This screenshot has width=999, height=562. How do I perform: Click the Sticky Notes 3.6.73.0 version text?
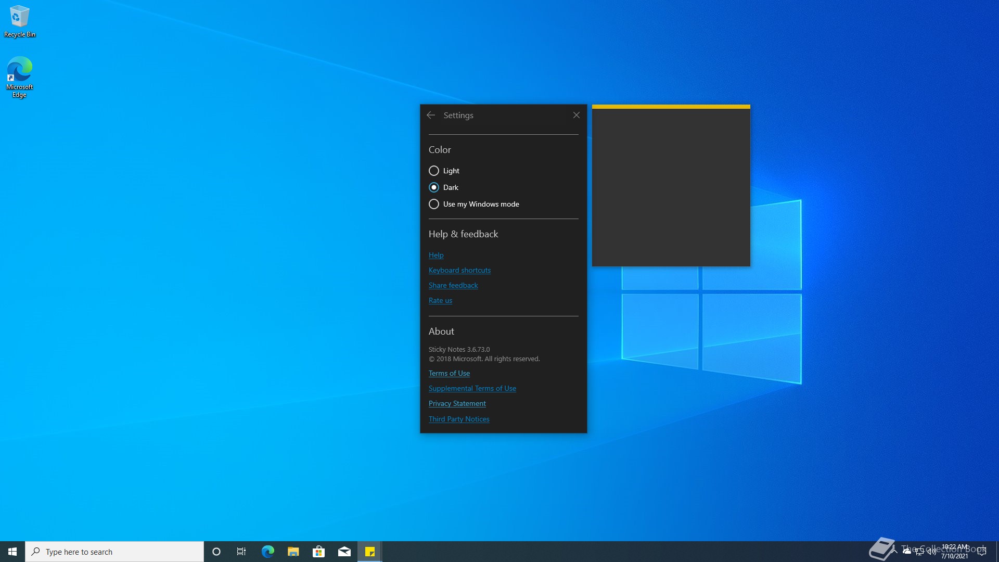tap(459, 349)
